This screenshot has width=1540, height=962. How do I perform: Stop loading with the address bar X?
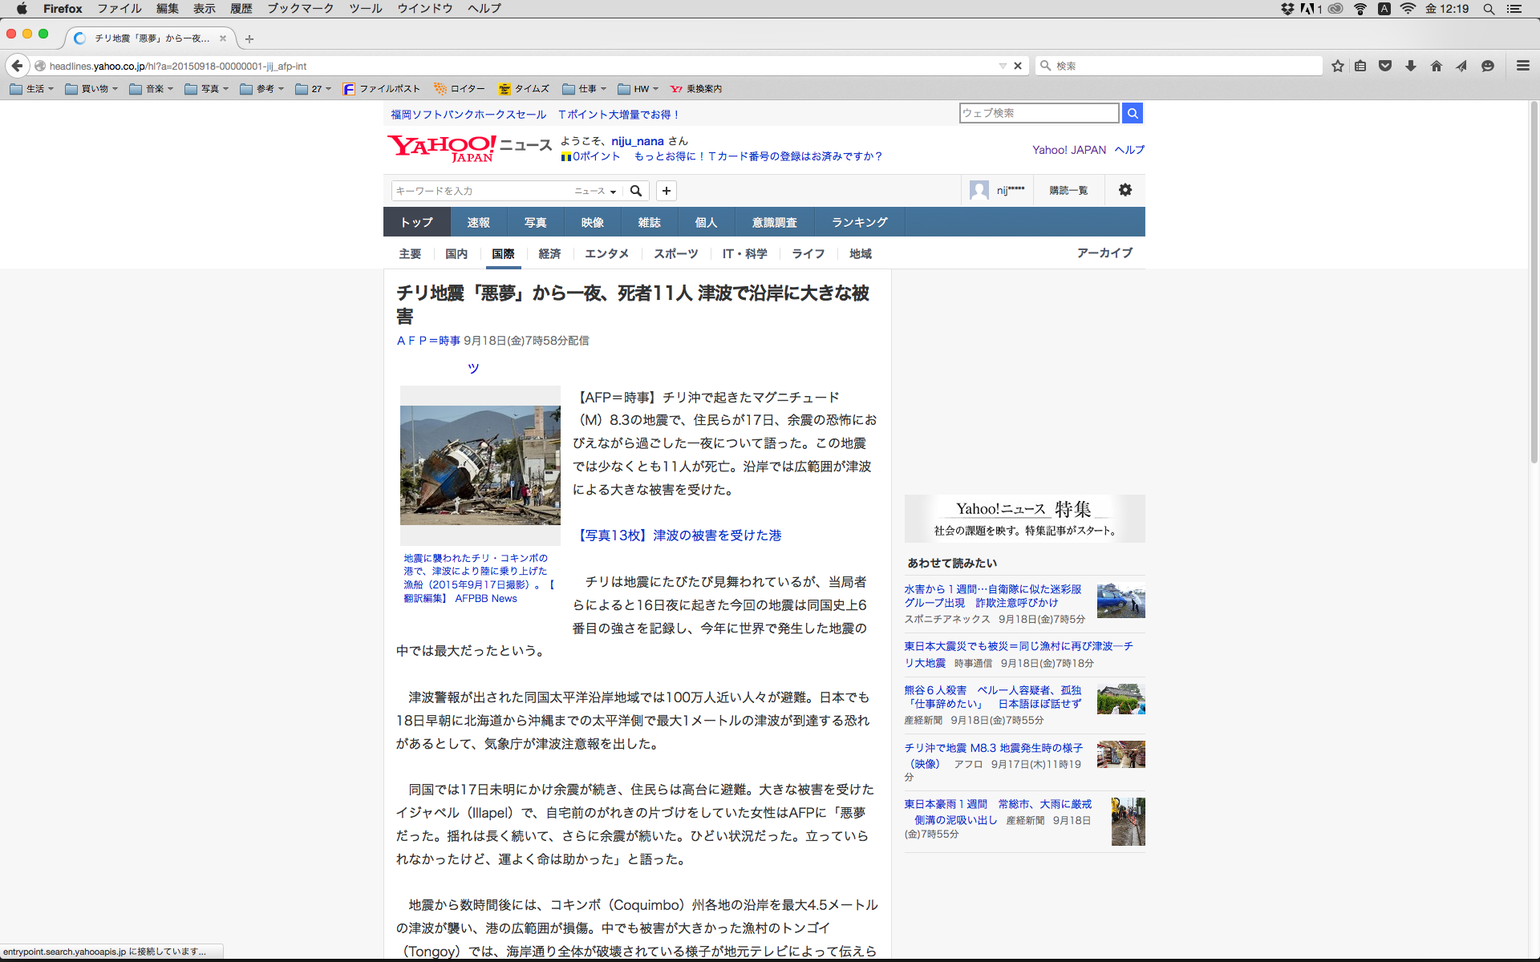(x=1018, y=66)
